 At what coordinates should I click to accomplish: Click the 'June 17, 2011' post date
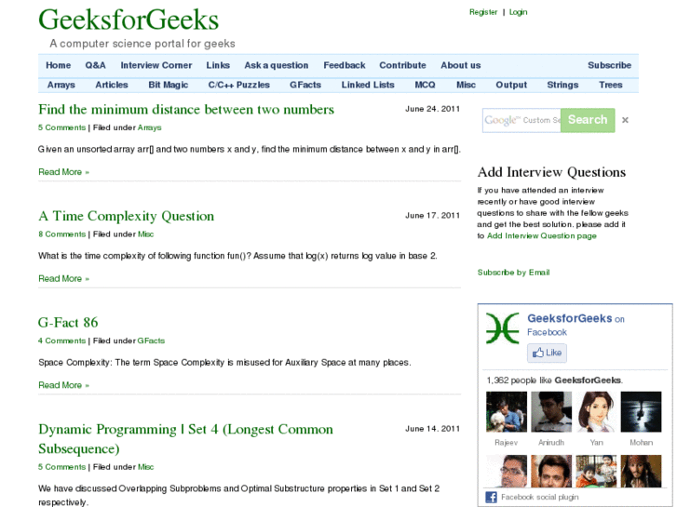point(432,216)
